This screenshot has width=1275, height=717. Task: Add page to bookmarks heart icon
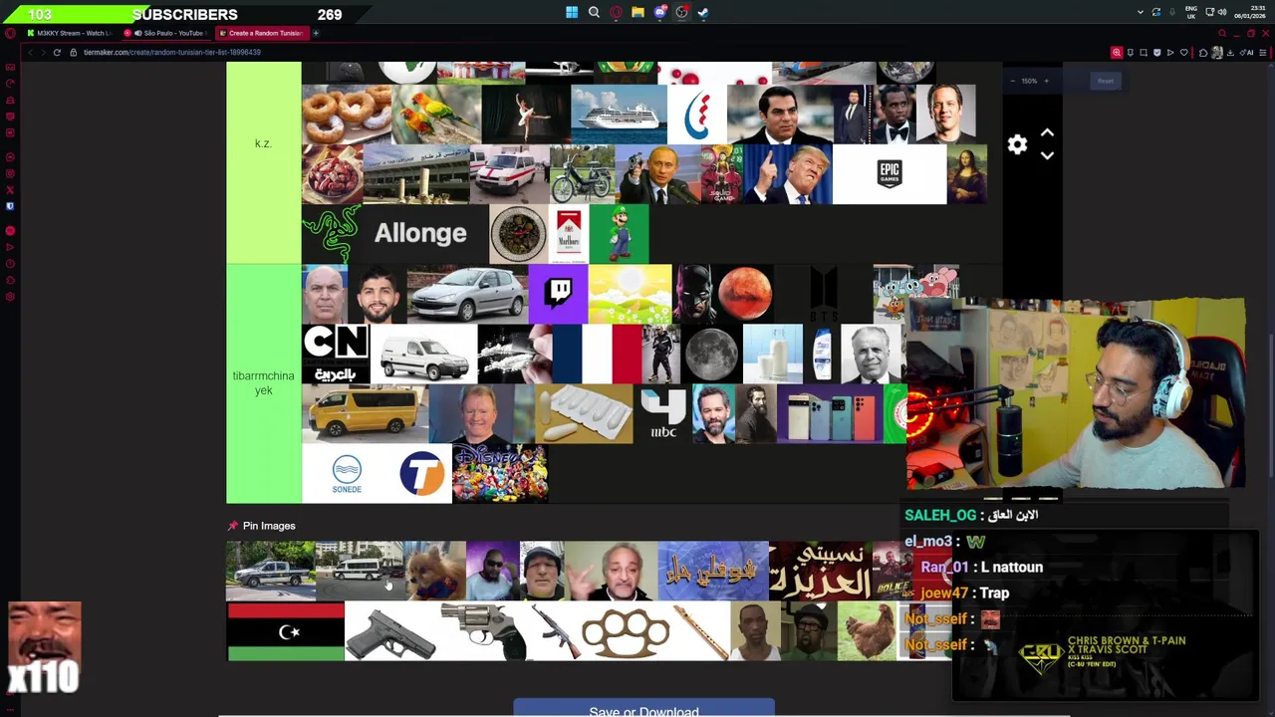1184,53
